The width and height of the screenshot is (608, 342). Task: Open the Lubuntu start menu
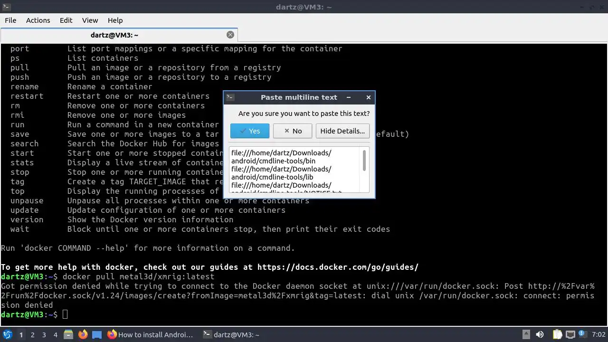click(8, 334)
